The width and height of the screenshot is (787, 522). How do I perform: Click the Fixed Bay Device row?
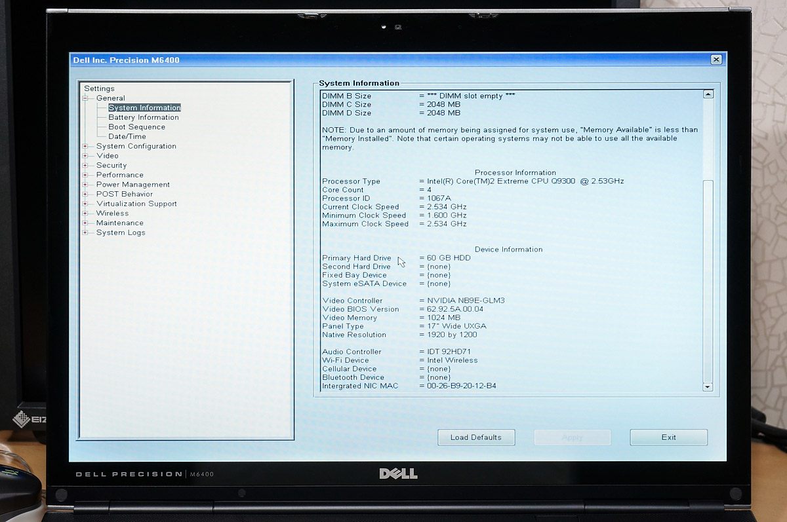(x=387, y=275)
